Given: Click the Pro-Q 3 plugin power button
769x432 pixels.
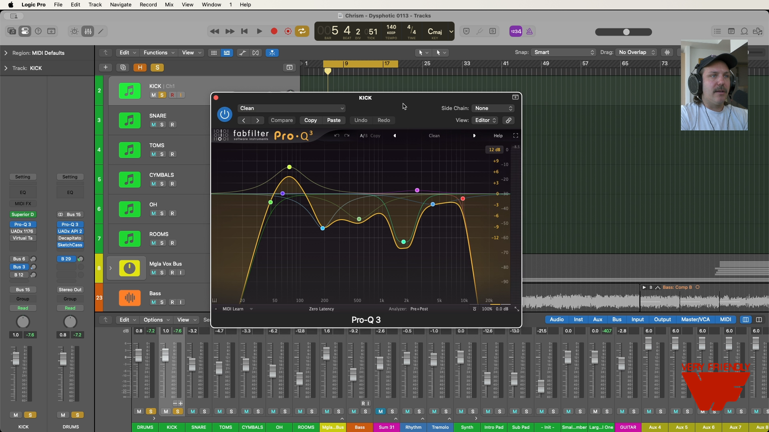Looking at the screenshot, I should point(225,114).
